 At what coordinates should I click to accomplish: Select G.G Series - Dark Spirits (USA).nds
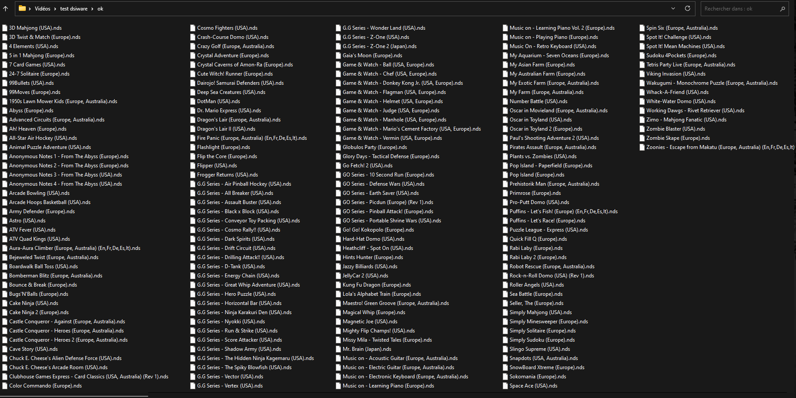pos(236,239)
